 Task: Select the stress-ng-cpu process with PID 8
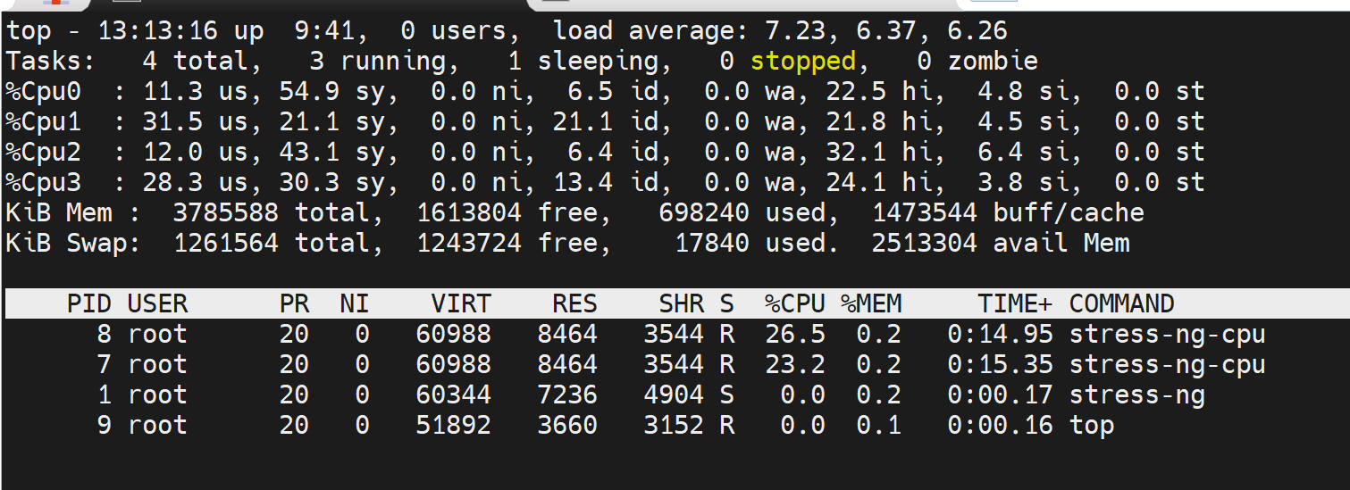(x=1167, y=335)
